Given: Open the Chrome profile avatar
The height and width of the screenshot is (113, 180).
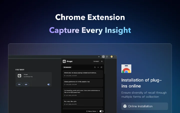Looking at the screenshot, I should pyautogui.click(x=111, y=56).
